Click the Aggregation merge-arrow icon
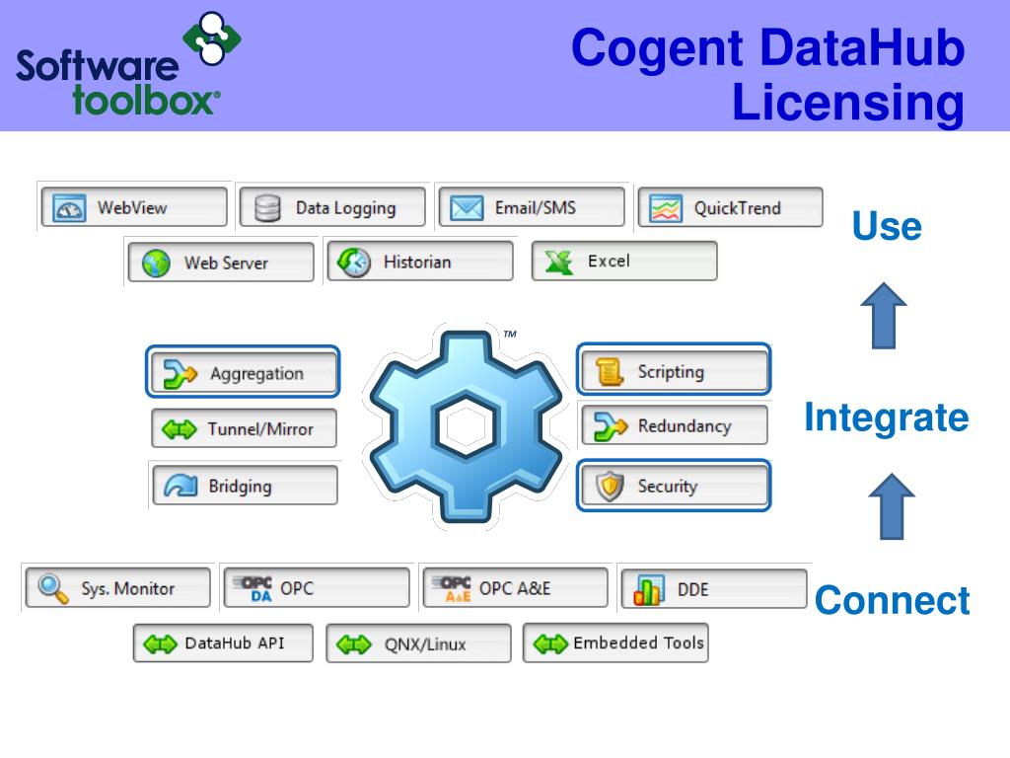 click(180, 374)
